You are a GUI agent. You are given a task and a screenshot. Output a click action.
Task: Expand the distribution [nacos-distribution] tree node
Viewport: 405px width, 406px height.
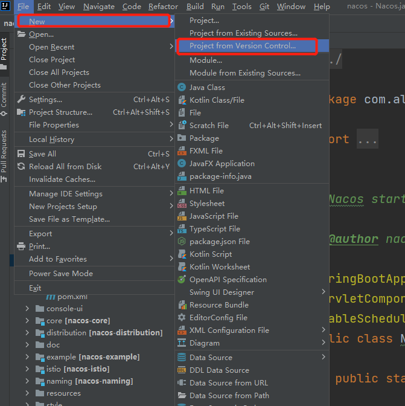pos(27,332)
